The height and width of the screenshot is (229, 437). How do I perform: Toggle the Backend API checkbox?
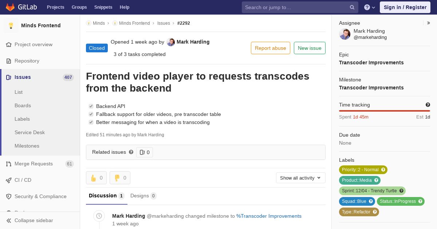pos(91,106)
